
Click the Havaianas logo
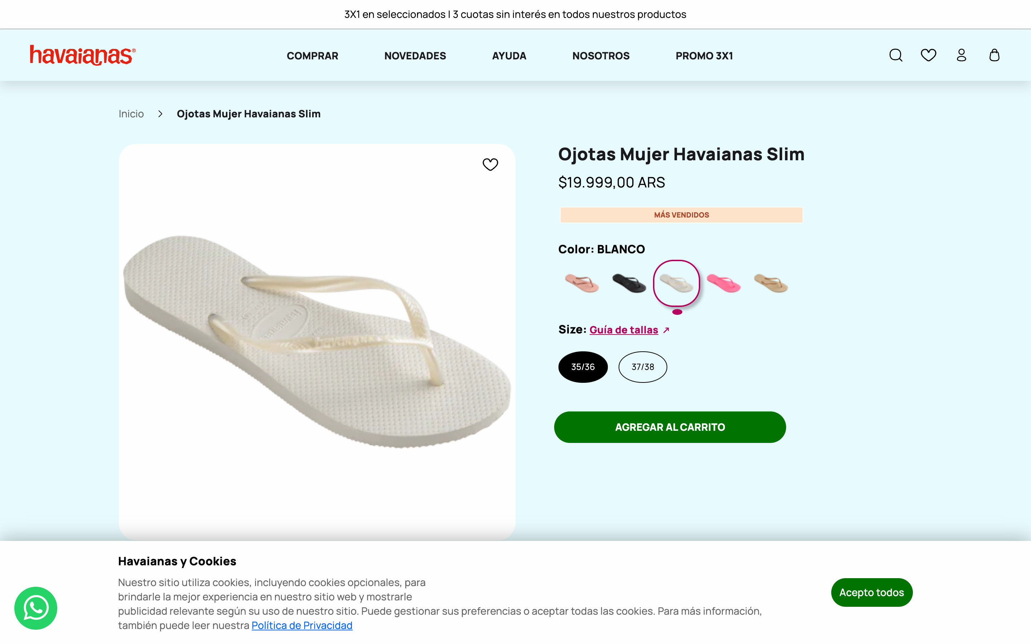(82, 55)
